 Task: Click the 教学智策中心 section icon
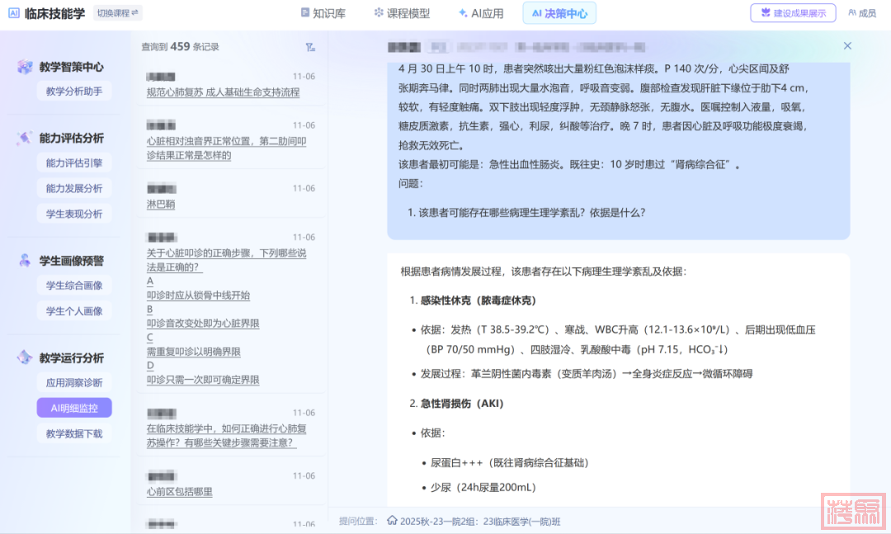(25, 67)
